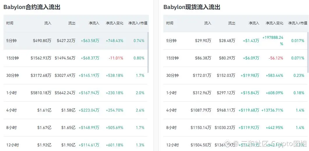Click the Babylon合约流入流出 table scrollbar
Screen dimensions: 309x151
tap(148, 52)
